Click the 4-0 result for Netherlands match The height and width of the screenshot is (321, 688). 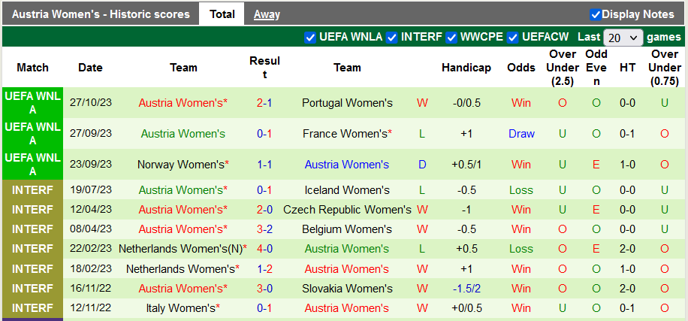264,249
